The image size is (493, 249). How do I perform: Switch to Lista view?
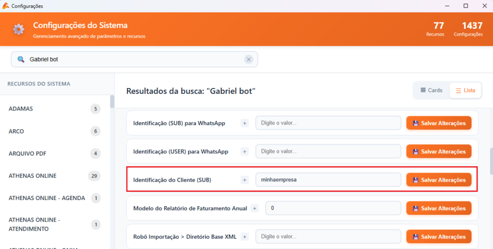465,90
